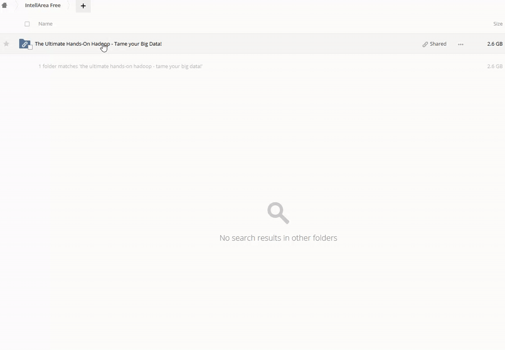Viewport: 505px width, 350px height.
Task: Click the 2.6 GB size of Hadoop folder
Action: point(495,44)
